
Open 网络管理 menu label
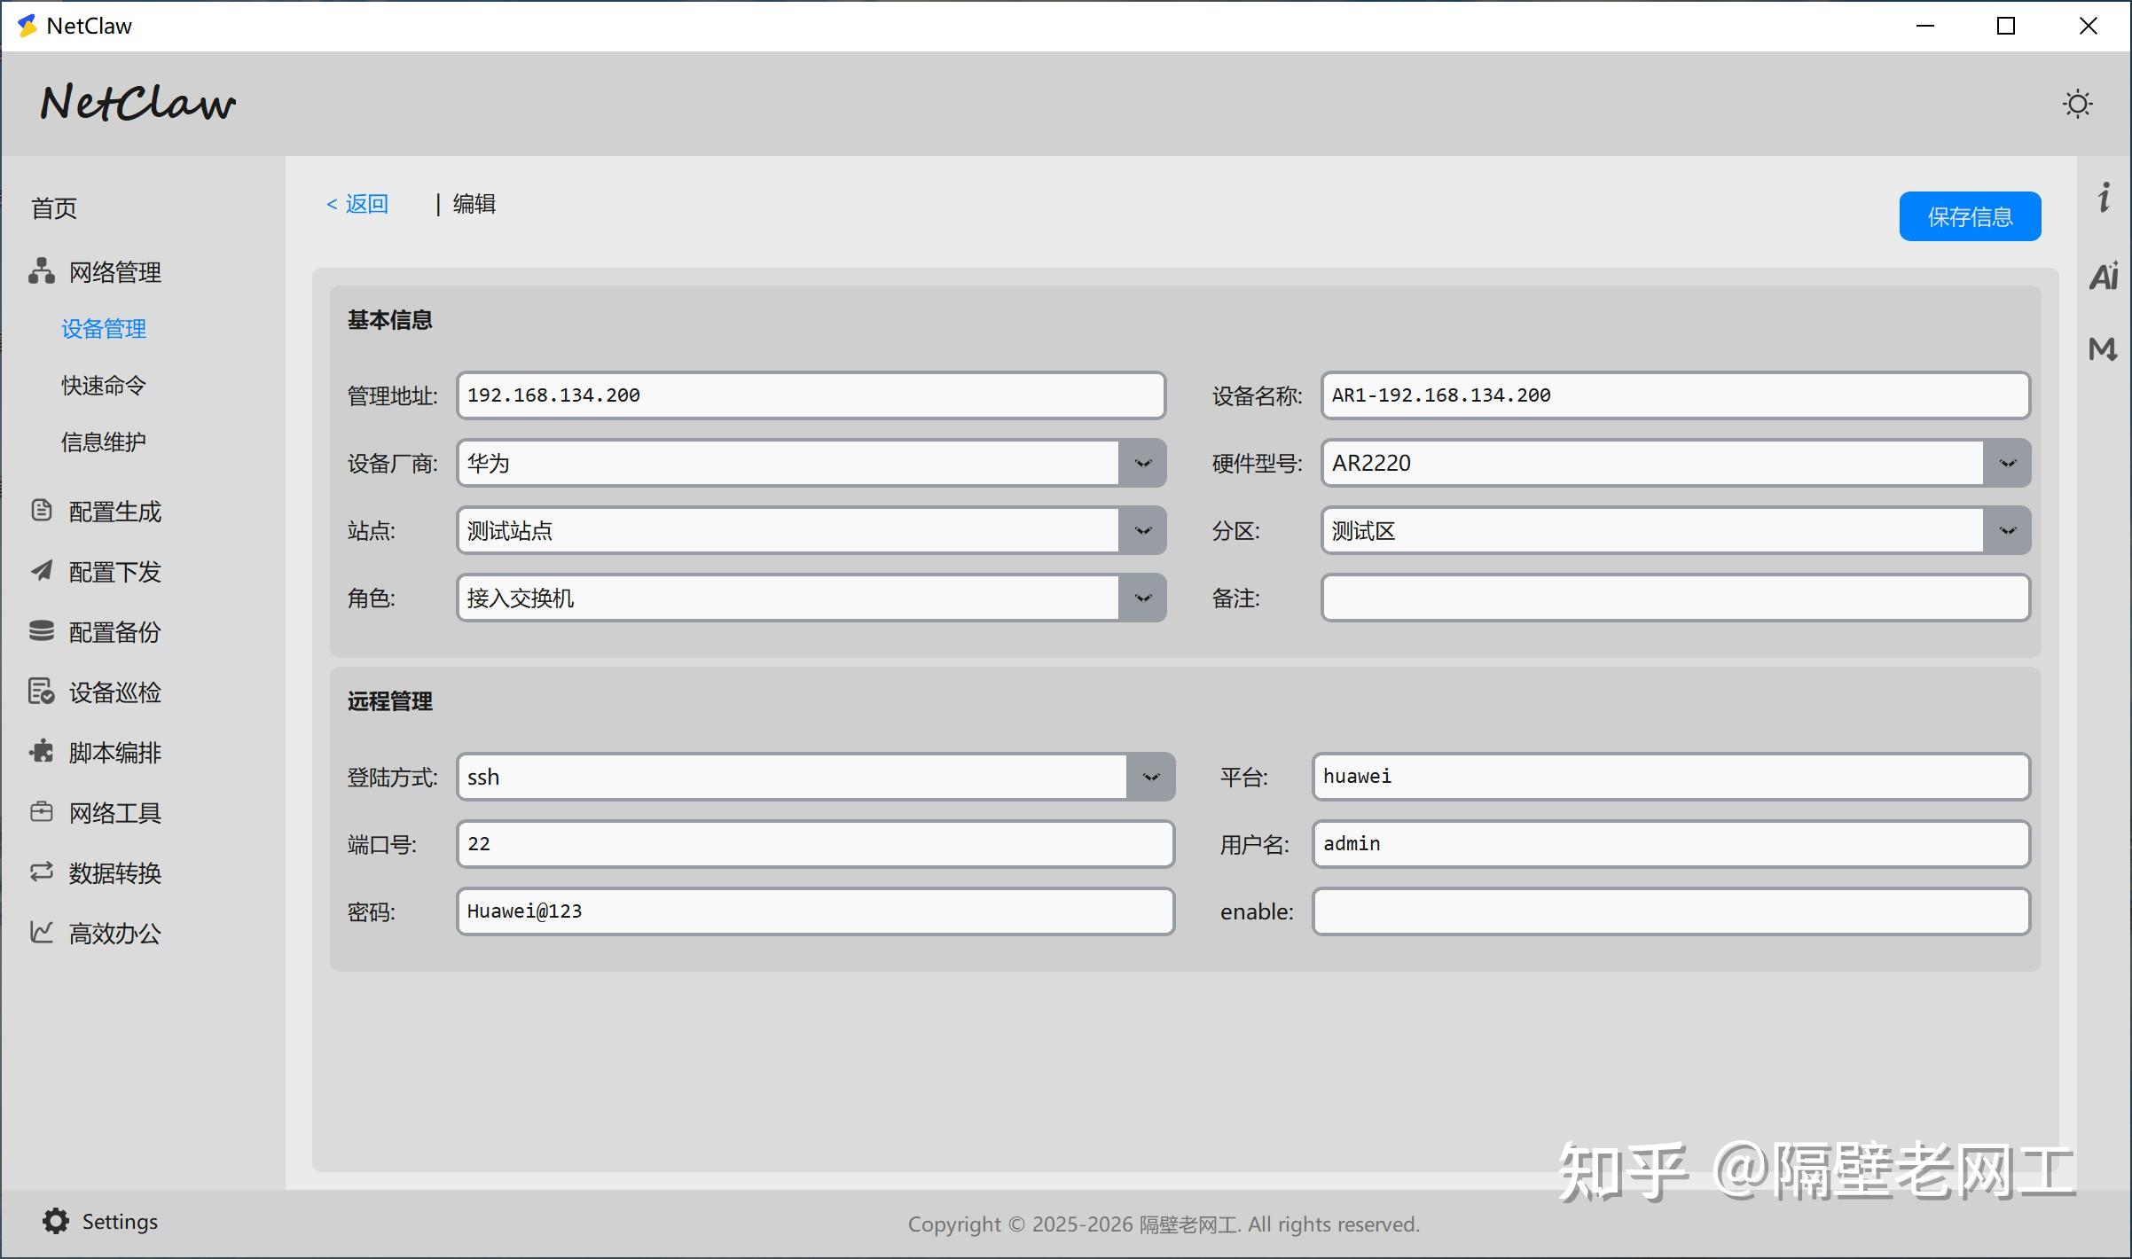(x=115, y=272)
